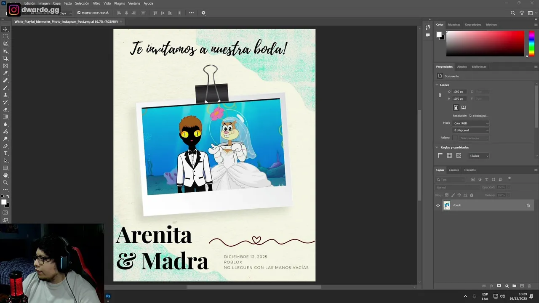The image size is (539, 303).
Task: Select the Eyedropper tool
Action: [5, 73]
